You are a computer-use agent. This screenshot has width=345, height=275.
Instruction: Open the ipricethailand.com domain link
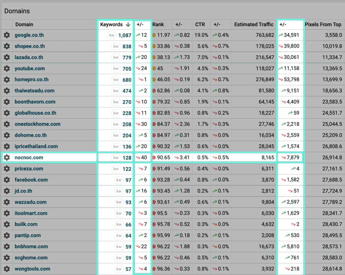click(36, 147)
